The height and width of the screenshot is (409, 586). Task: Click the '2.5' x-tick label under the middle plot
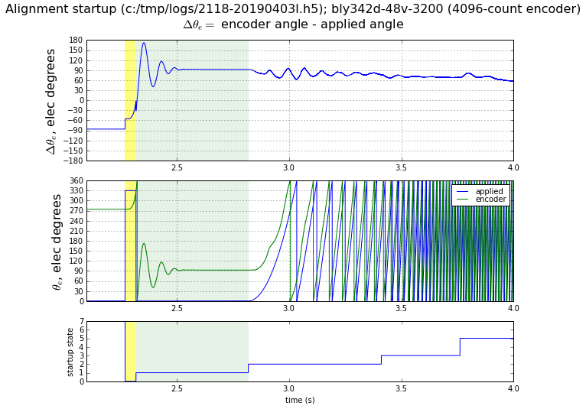coord(177,308)
